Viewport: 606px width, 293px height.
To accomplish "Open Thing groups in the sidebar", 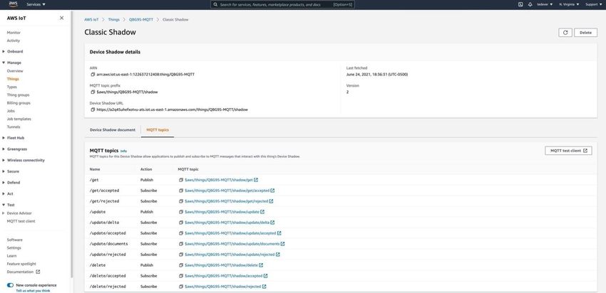I will 18,95.
